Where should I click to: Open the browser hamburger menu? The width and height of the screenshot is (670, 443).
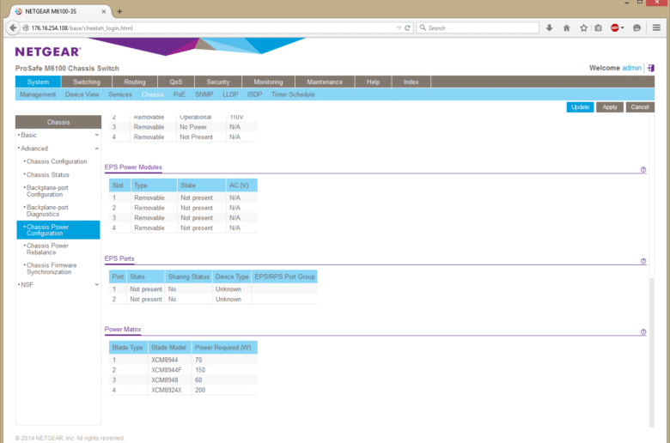[657, 27]
